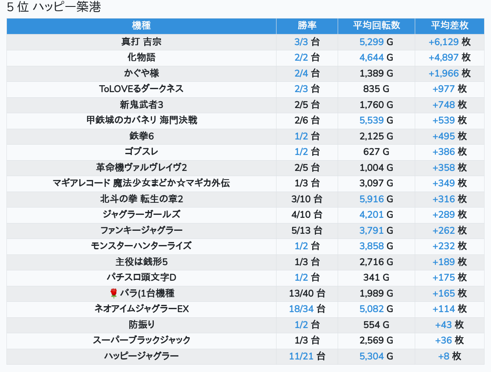Select the ToLOVEるダークネス row name
Screen dimensions: 491x372
(x=141, y=89)
